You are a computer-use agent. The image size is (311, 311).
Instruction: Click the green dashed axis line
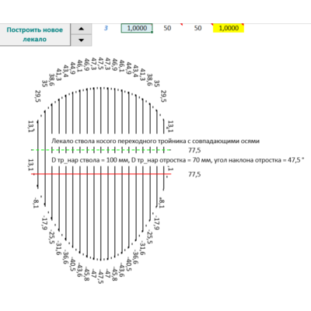point(101,150)
